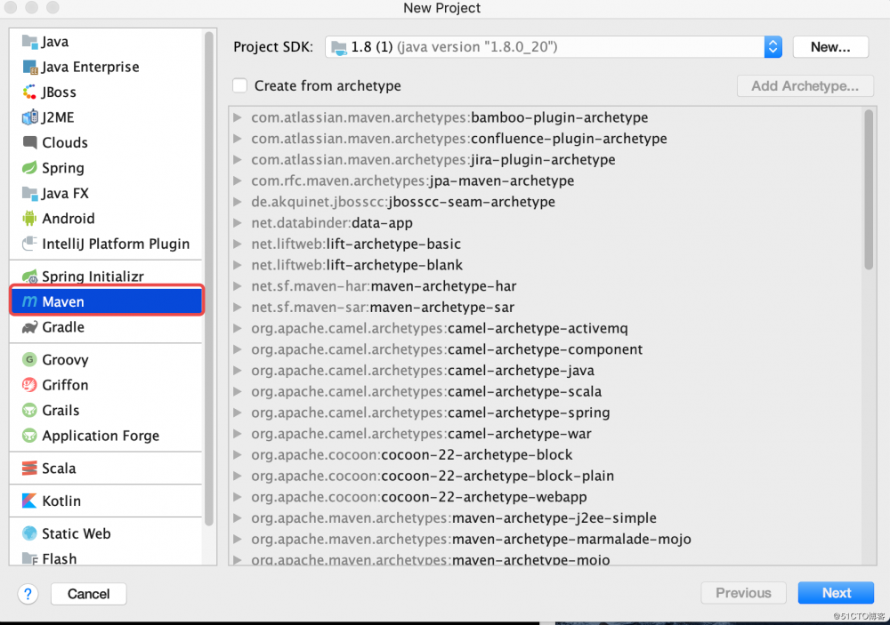The image size is (890, 625).
Task: Expand camel-archetype-activemq entry
Action: [238, 328]
